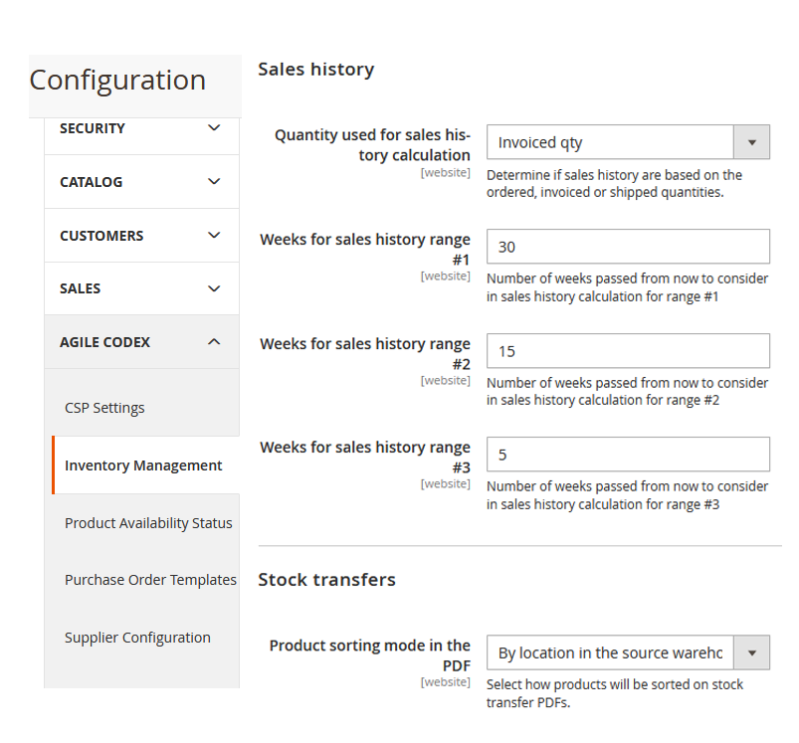The height and width of the screenshot is (743, 799).
Task: Open the Product sorting mode dropdown arrow
Action: tap(753, 652)
